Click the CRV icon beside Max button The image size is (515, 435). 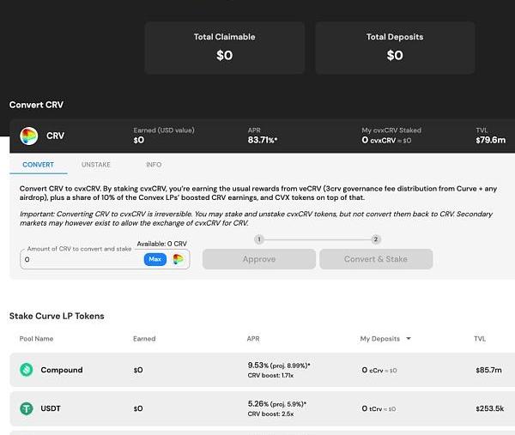point(178,259)
